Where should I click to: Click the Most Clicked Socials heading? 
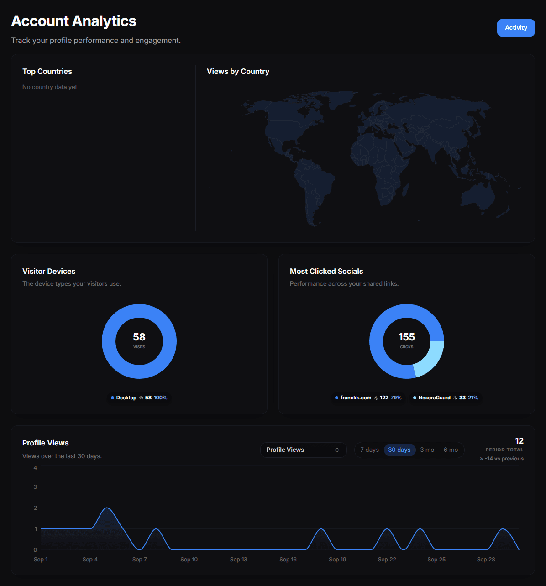[x=326, y=272]
